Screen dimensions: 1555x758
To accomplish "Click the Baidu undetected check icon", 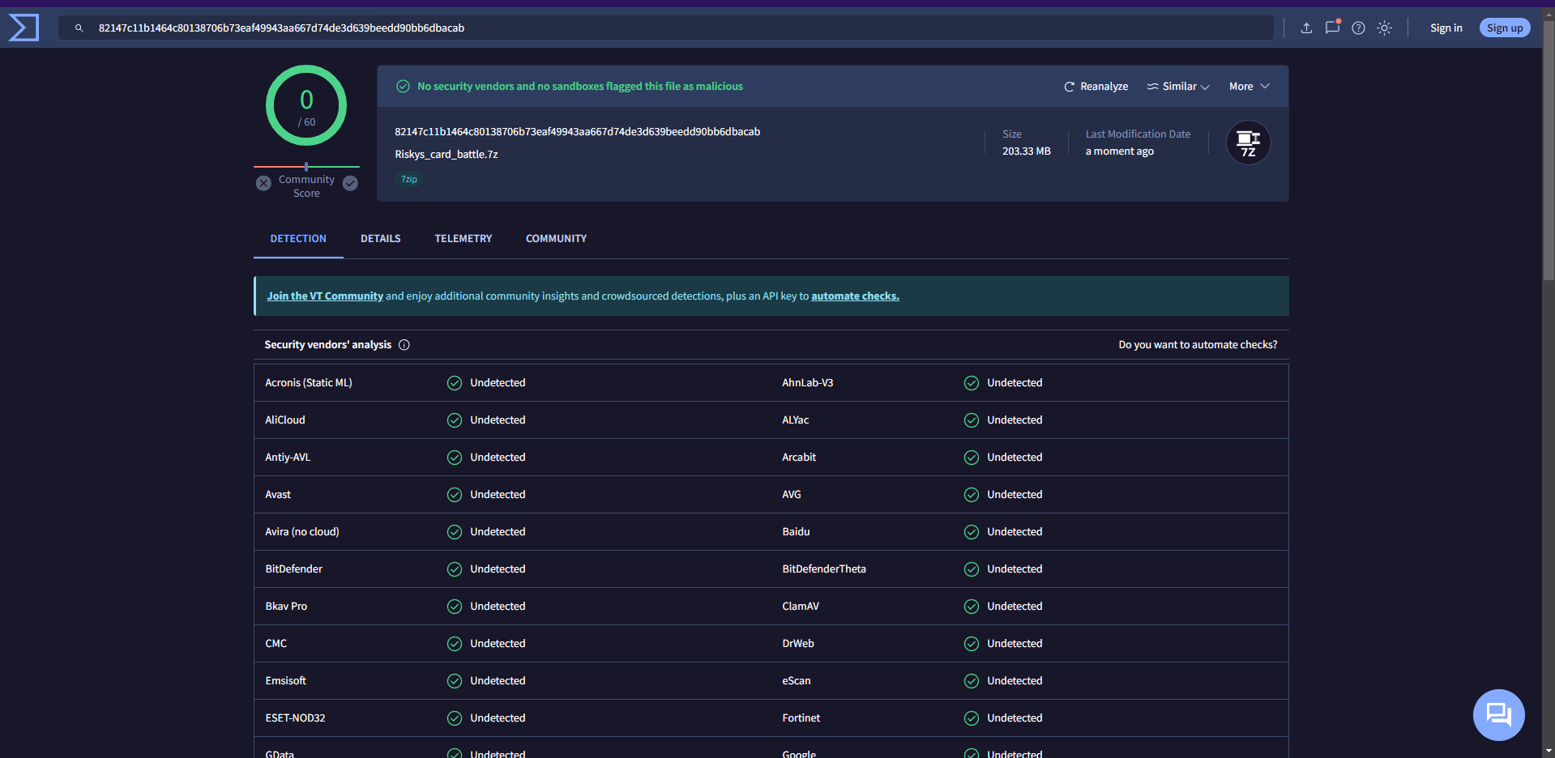I will (972, 532).
